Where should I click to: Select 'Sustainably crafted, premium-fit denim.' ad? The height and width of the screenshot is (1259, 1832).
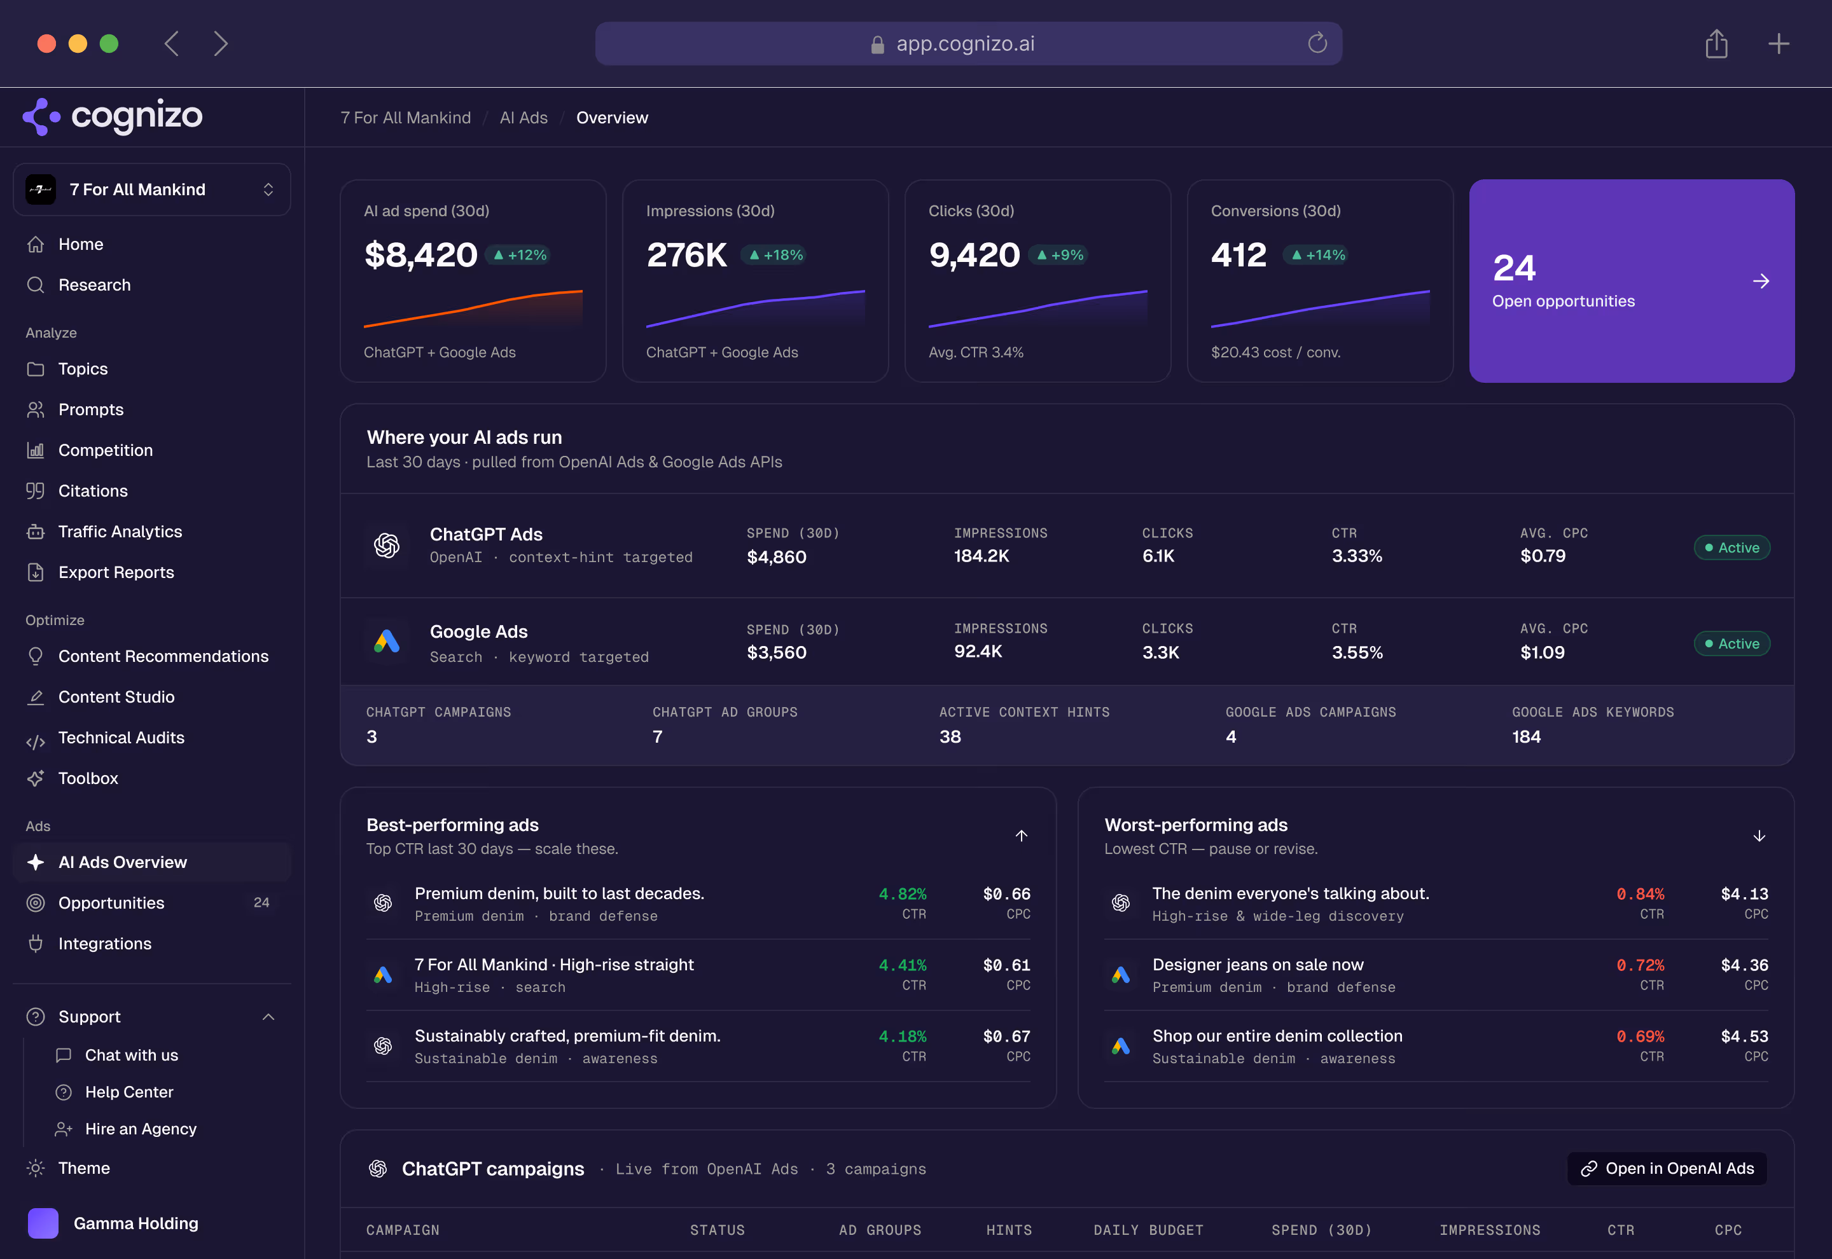point(698,1047)
